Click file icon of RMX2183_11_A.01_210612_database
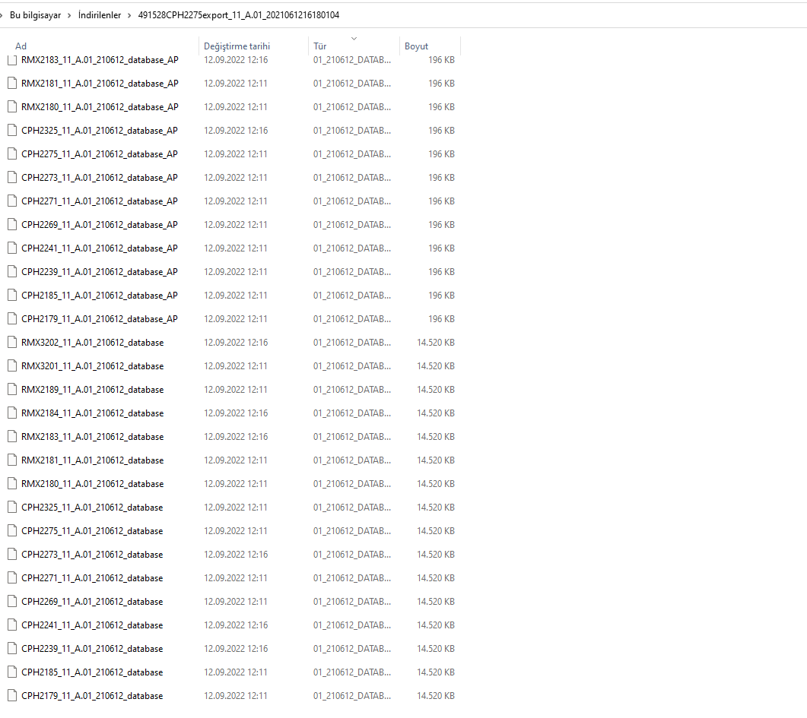 [x=12, y=437]
